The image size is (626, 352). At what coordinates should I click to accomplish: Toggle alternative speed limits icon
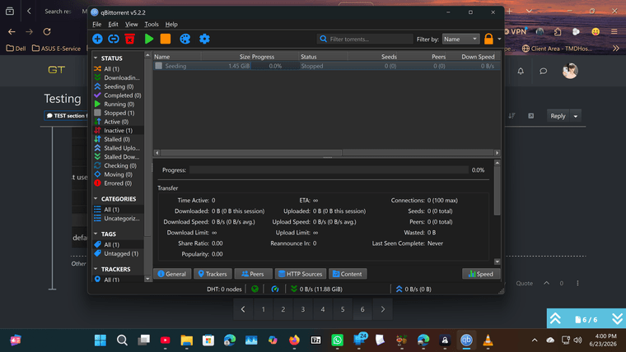pos(275,289)
